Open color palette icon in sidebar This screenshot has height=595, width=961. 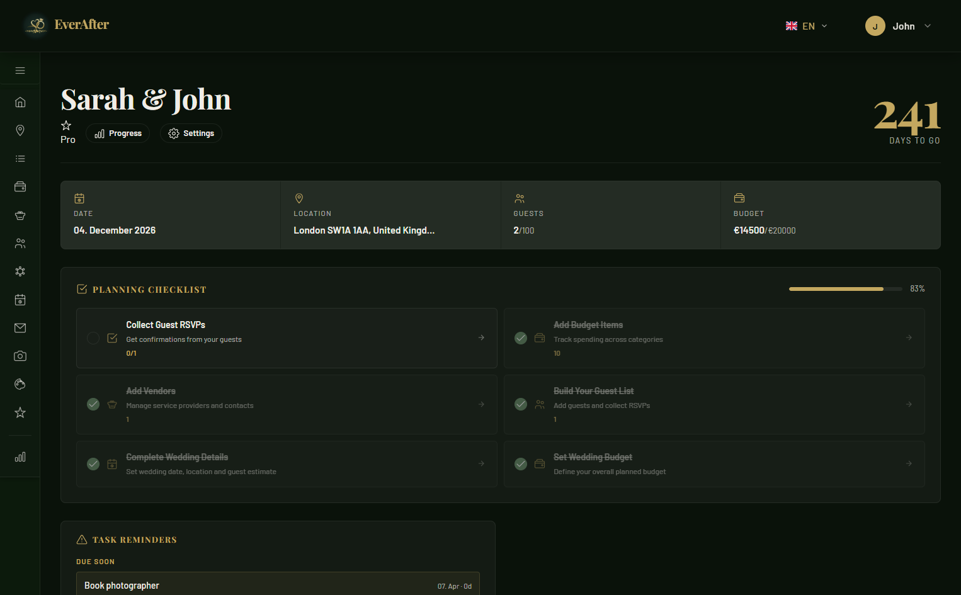tap(20, 384)
